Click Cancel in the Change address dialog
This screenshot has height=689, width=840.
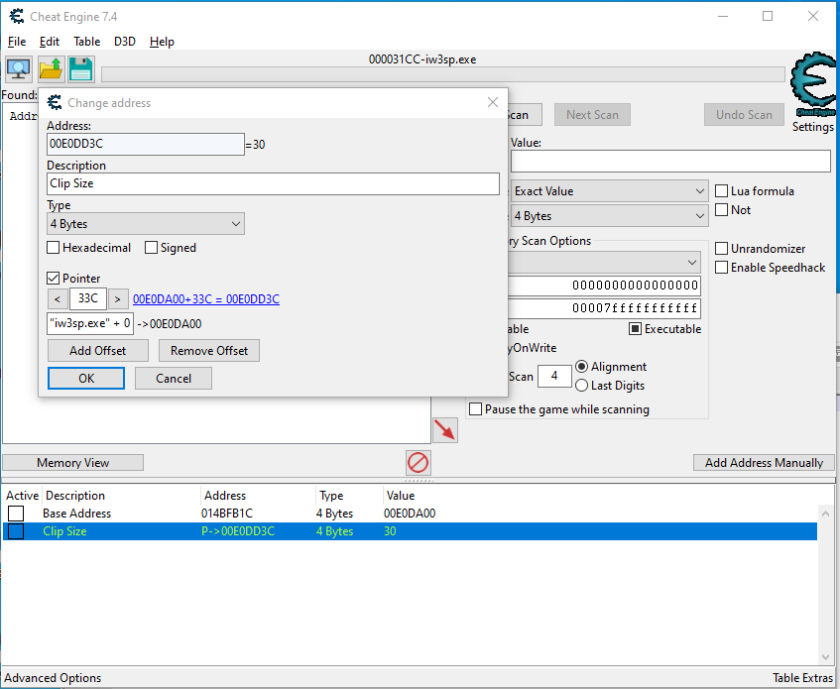[174, 379]
